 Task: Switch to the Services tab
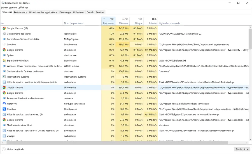coord(100,12)
